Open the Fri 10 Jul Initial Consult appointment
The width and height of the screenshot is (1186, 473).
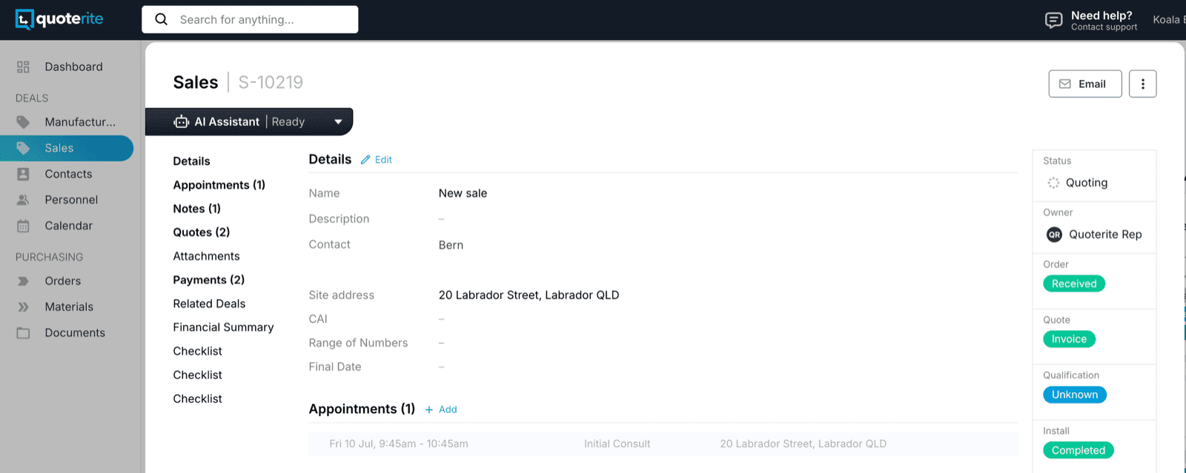(x=663, y=444)
